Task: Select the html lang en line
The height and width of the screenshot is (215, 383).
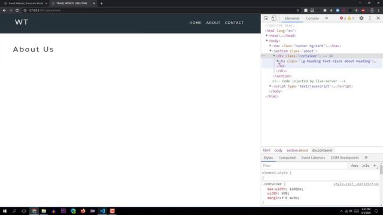Action: pos(281,30)
